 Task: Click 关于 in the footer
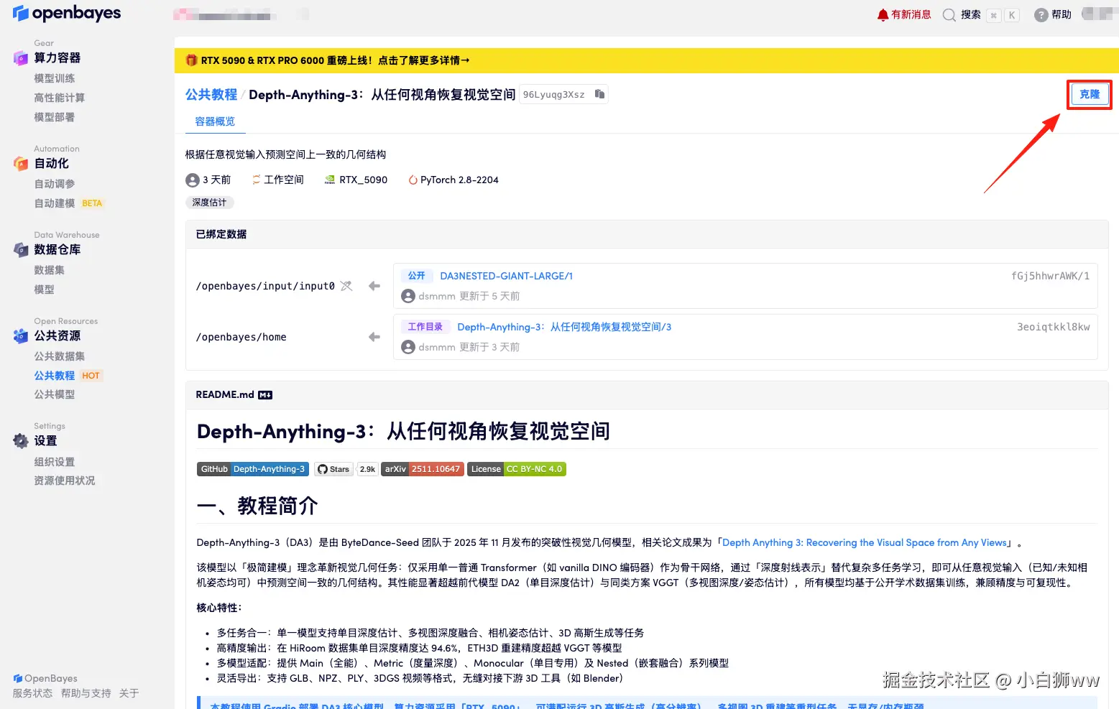click(x=129, y=693)
